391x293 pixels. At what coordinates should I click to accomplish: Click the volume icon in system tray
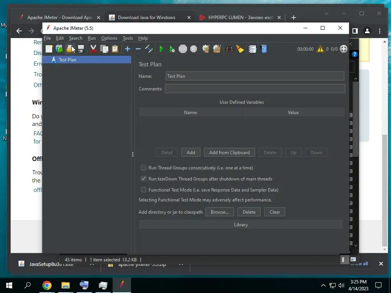[x=341, y=285]
